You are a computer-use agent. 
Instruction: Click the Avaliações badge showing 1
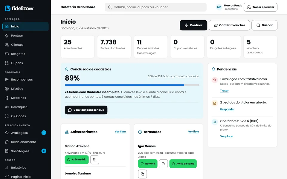pos(44,132)
